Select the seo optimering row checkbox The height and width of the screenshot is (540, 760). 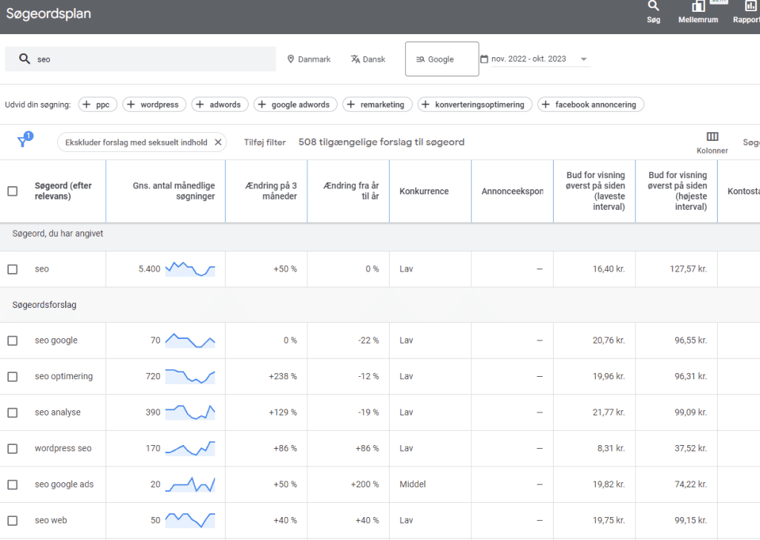pos(12,376)
